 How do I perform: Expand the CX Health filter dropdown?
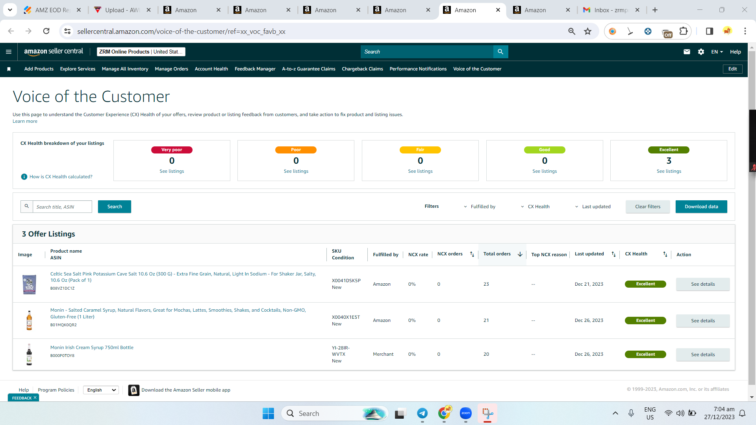(535, 207)
